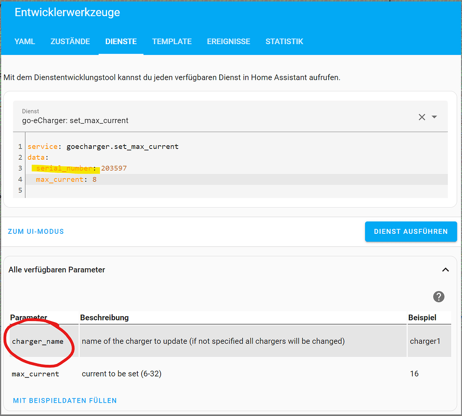This screenshot has height=416, width=462.
Task: Switch to the EREIGNISSE tab
Action: click(x=229, y=41)
